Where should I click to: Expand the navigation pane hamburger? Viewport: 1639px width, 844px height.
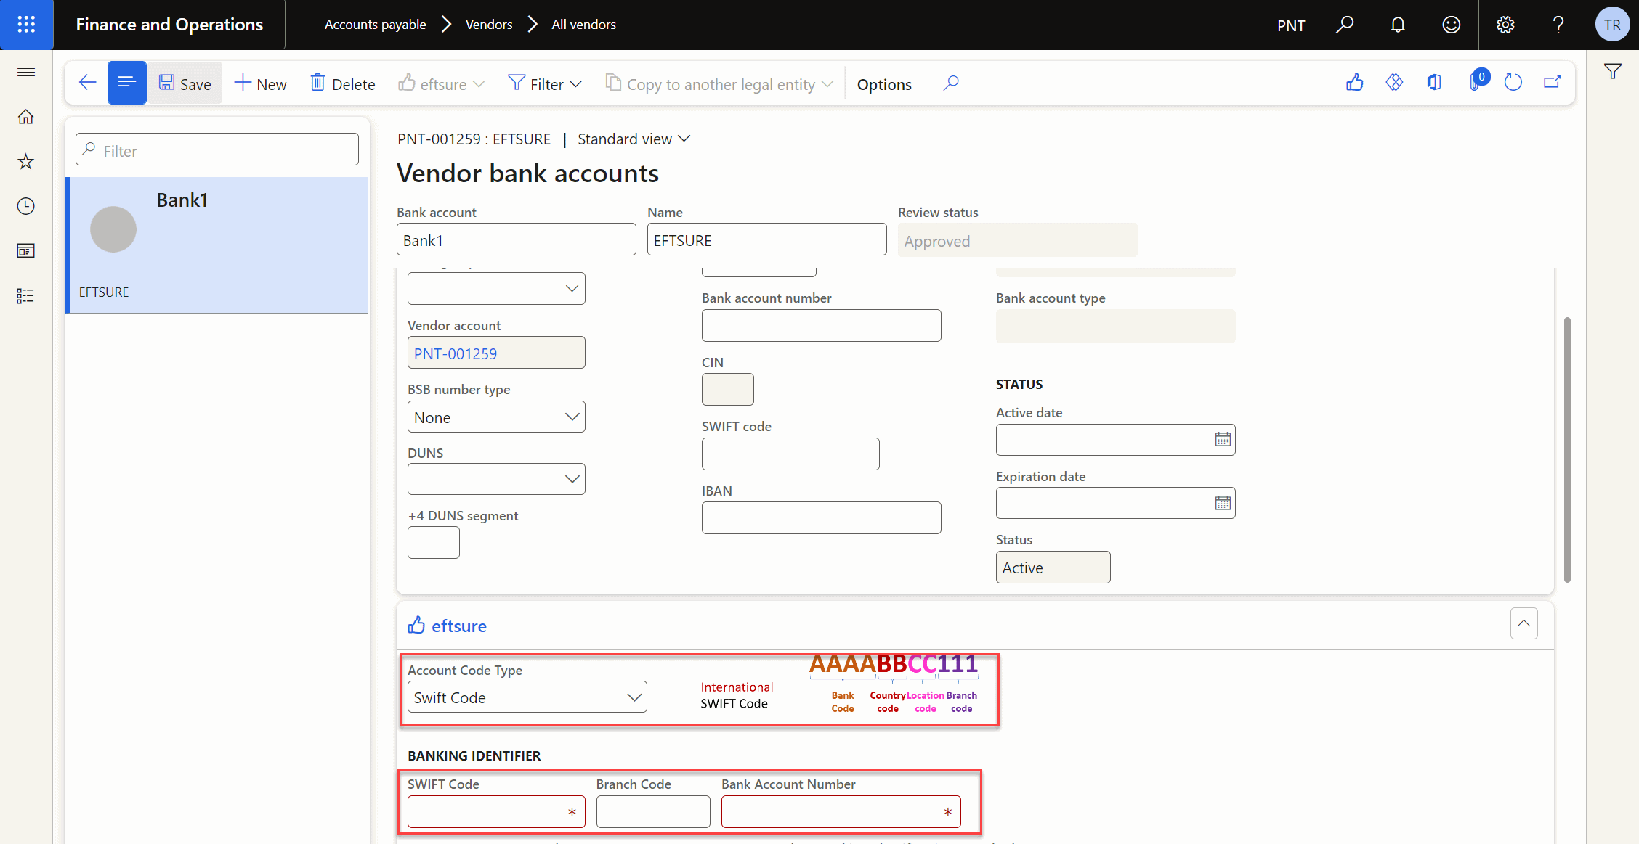26,72
